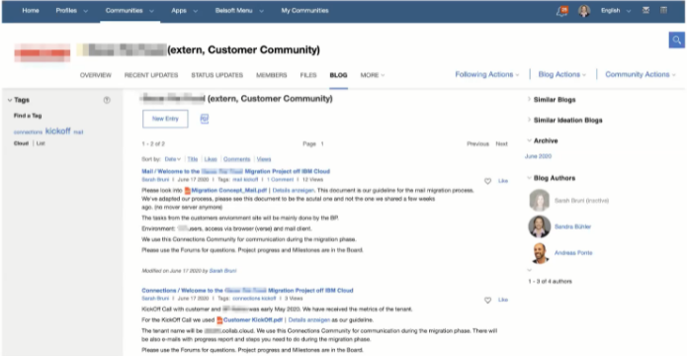Image resolution: width=687 pixels, height=356 pixels.
Task: Sort entries by Date
Action: (x=173, y=159)
